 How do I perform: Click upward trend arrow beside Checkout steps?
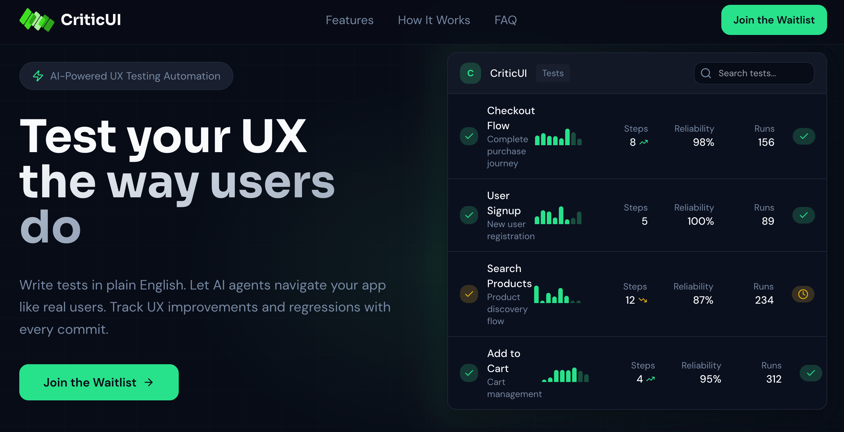coord(644,142)
